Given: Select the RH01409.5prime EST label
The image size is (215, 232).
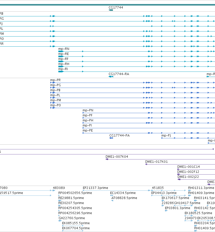Looking at the screenshot, I should (x=204, y=228).
